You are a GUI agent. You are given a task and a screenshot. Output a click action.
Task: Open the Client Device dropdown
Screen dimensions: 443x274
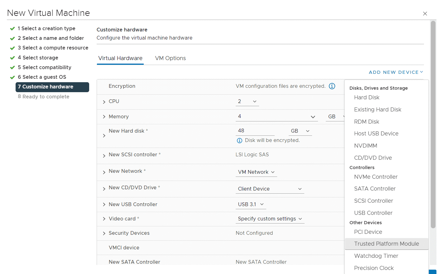pos(270,189)
